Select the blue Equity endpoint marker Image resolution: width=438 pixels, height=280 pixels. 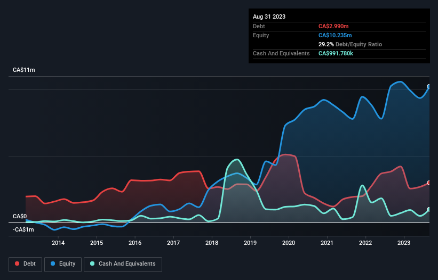429,86
